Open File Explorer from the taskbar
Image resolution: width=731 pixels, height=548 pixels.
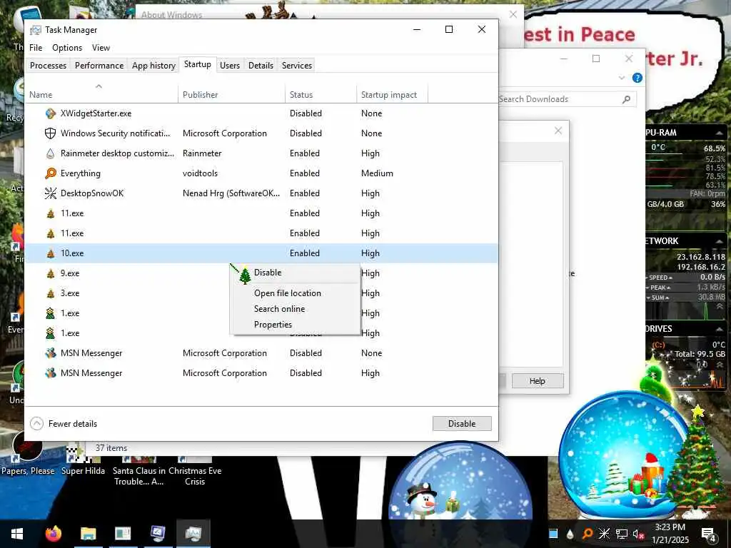tap(88, 534)
